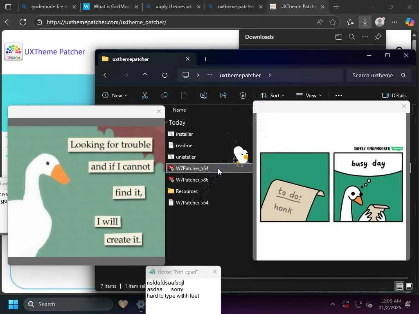
Task: Collapse the Today group chevron
Action: [166, 123]
